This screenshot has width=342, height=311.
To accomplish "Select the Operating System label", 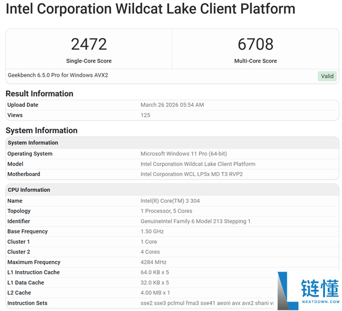I will pos(30,154).
